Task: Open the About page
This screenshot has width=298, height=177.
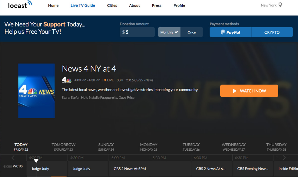Action: (x=134, y=5)
